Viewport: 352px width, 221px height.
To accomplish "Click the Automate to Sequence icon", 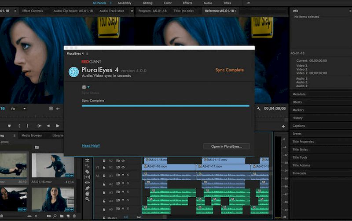I will 49,216.
